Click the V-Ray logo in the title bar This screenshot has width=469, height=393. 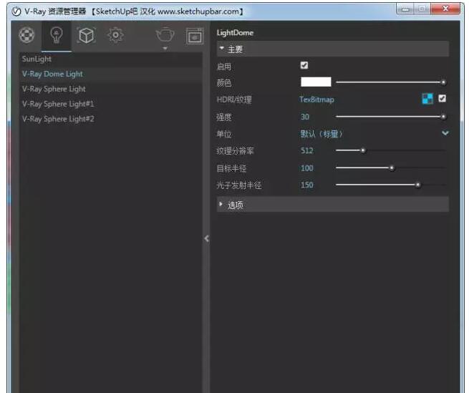16,11
